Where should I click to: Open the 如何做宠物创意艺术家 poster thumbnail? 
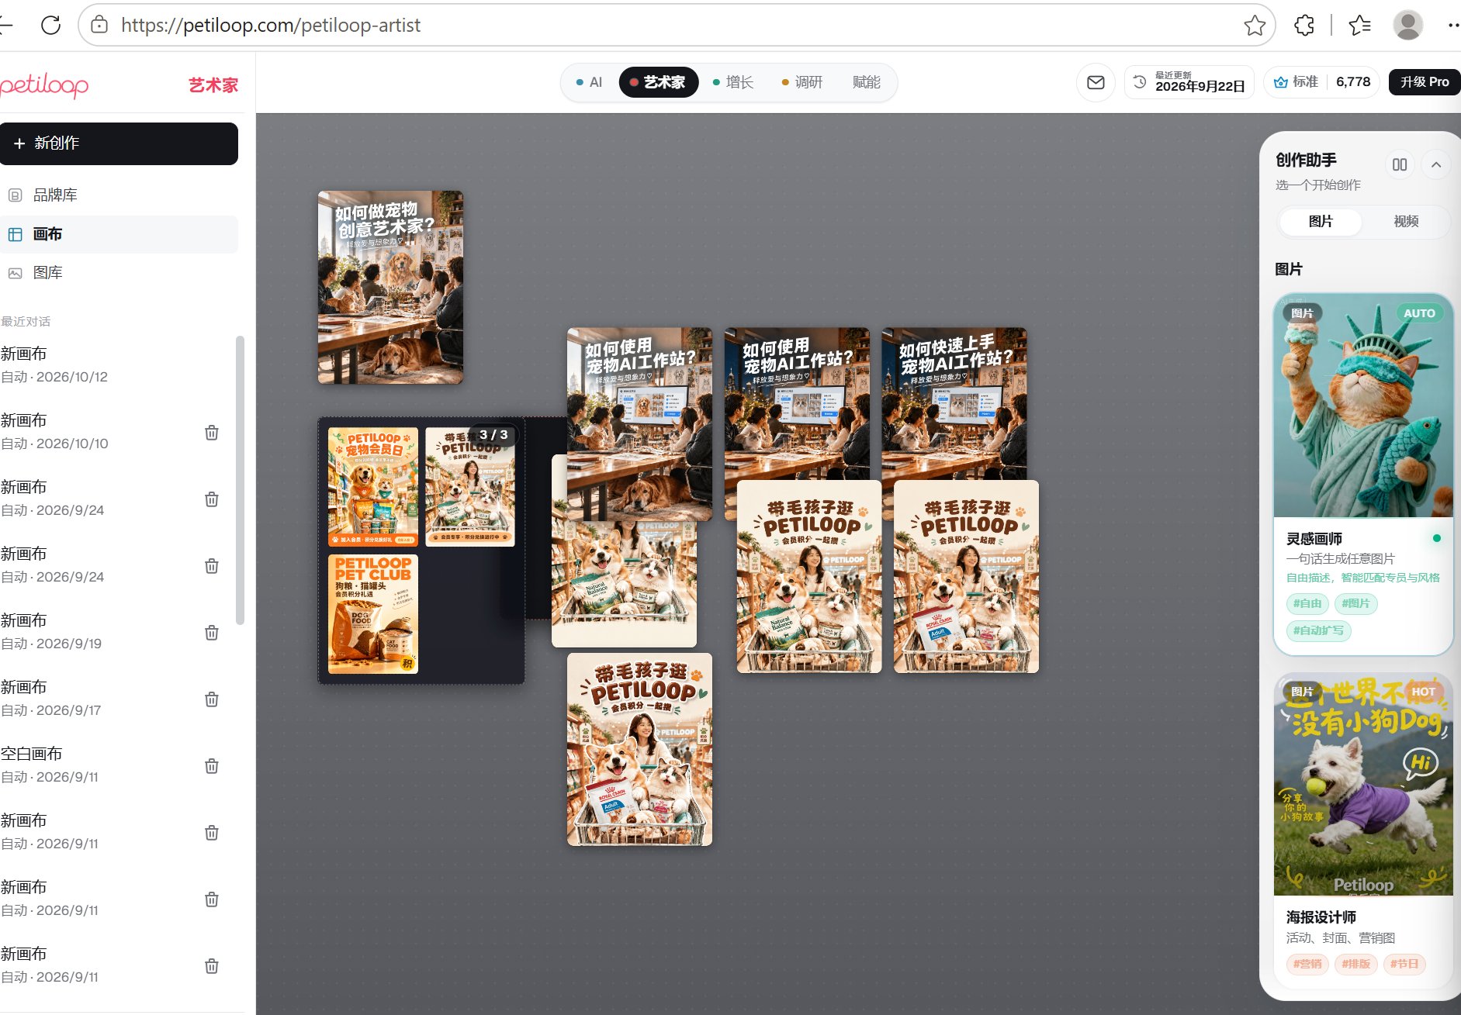(x=390, y=288)
